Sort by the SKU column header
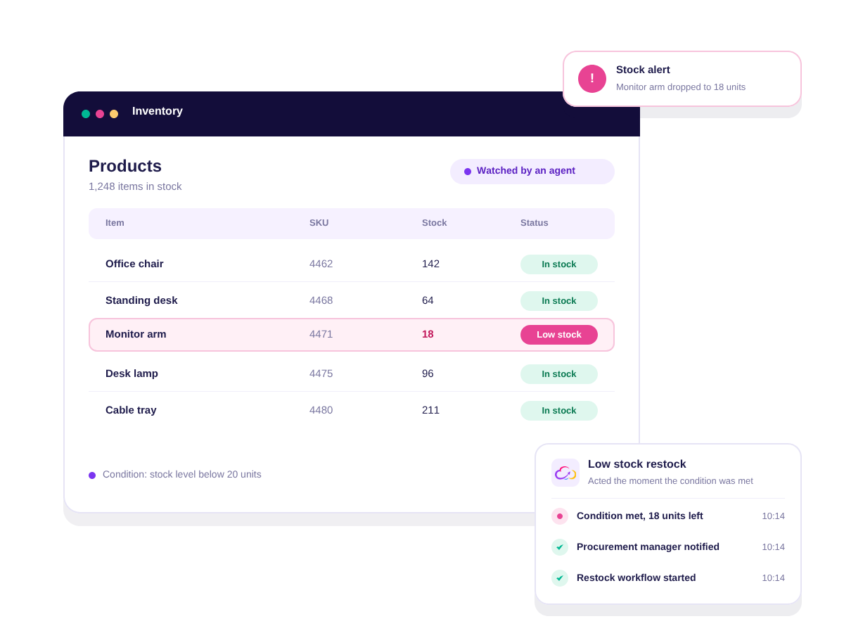Image resolution: width=844 pixels, height=633 pixels. [319, 223]
